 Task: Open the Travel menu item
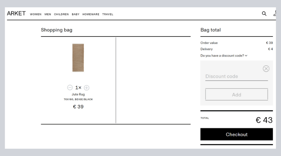108,14
